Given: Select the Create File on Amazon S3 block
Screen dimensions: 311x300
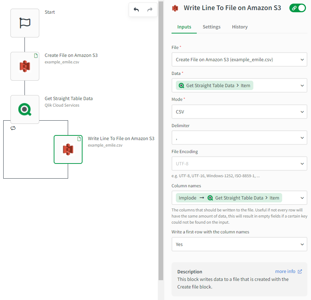Looking at the screenshot, I should point(25,66).
